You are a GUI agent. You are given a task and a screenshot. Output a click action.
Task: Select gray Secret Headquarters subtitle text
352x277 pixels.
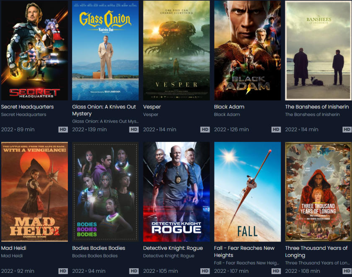click(23, 115)
